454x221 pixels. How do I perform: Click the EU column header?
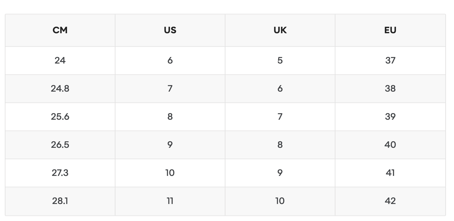click(390, 30)
